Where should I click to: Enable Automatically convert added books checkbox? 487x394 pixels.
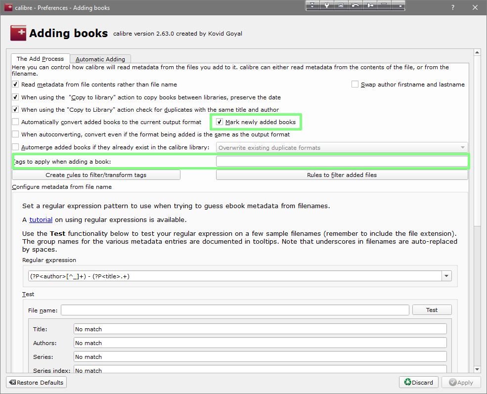(x=15, y=122)
